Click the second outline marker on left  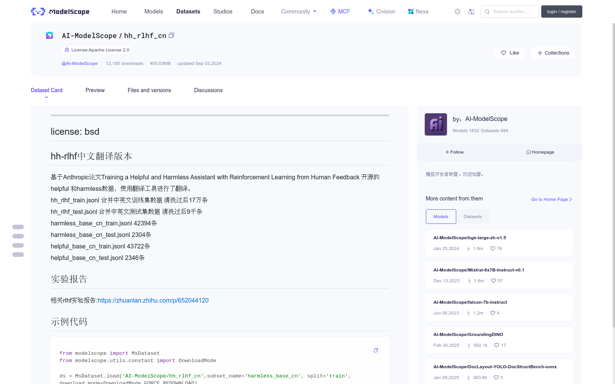pos(18,236)
